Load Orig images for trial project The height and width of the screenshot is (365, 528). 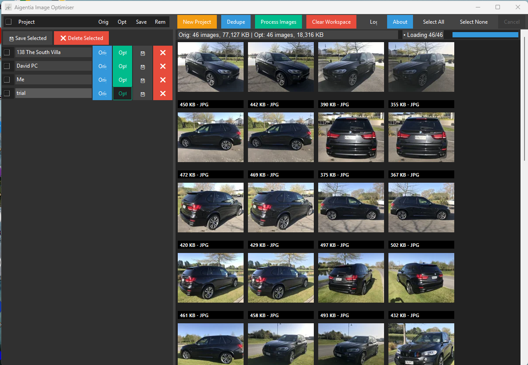click(x=102, y=94)
